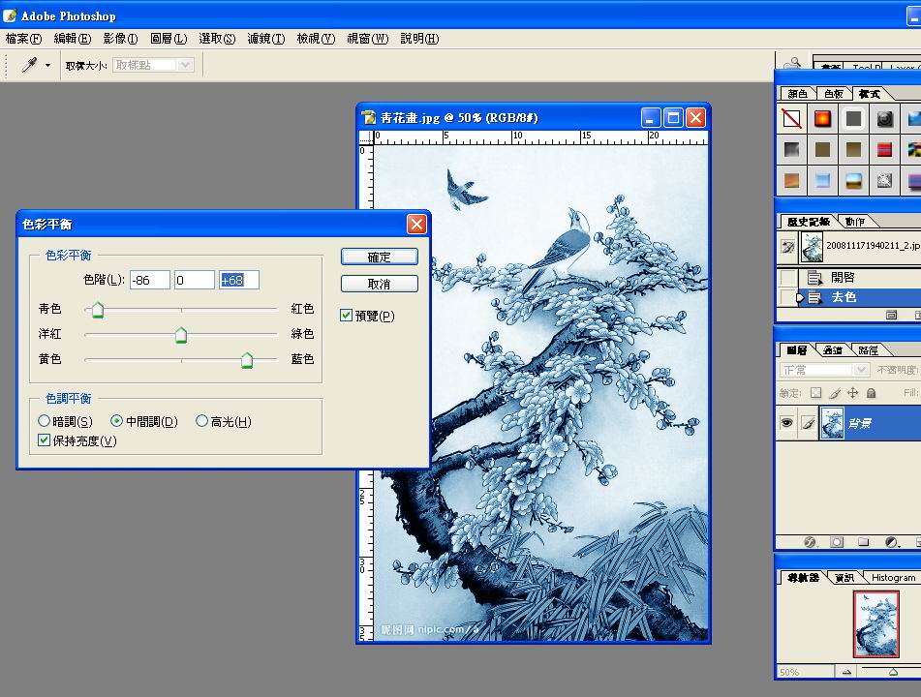Viewport: 921px width, 697px height.
Task: Apply the light blue glass style swatch
Action: coord(822,181)
